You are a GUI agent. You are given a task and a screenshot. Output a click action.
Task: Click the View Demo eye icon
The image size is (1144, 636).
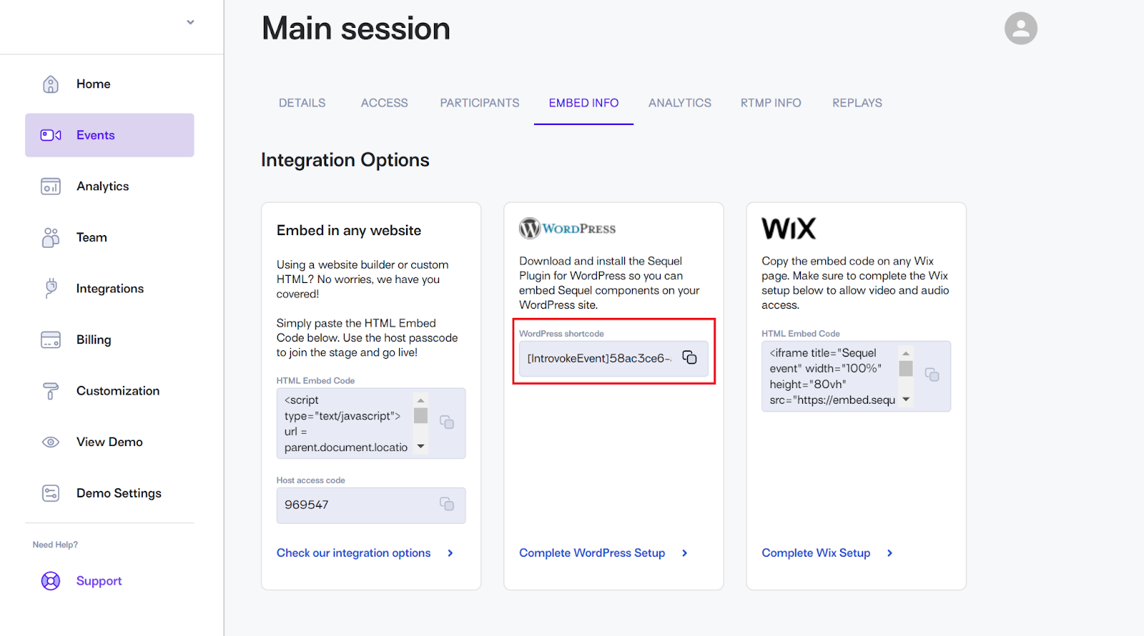(51, 442)
